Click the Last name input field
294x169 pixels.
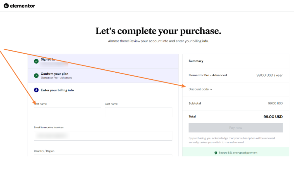click(x=138, y=112)
